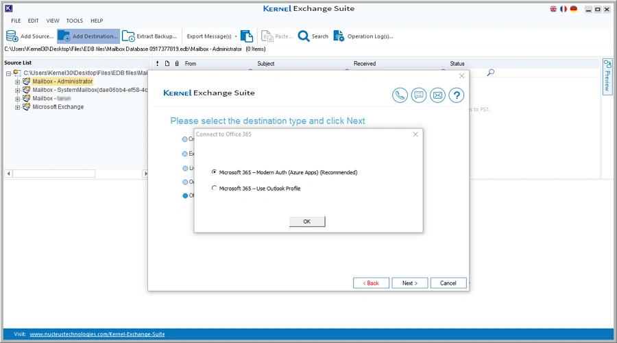Click the importance column header icon
The width and height of the screenshot is (617, 343).
(x=158, y=63)
